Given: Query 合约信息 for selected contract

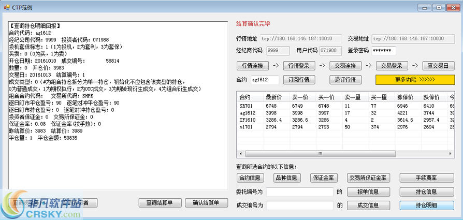Looking at the screenshot, I should coord(250,178).
